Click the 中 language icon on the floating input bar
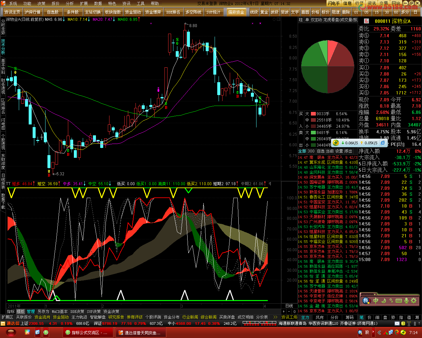This screenshot has height=338, width=422. click(x=376, y=300)
